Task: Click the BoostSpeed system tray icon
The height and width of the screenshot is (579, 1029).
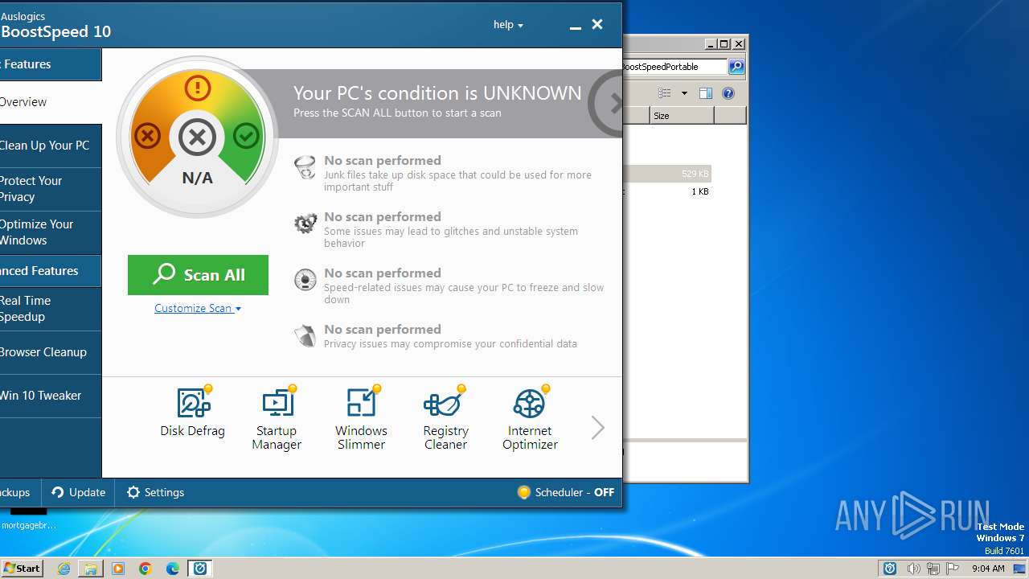Action: click(x=890, y=569)
